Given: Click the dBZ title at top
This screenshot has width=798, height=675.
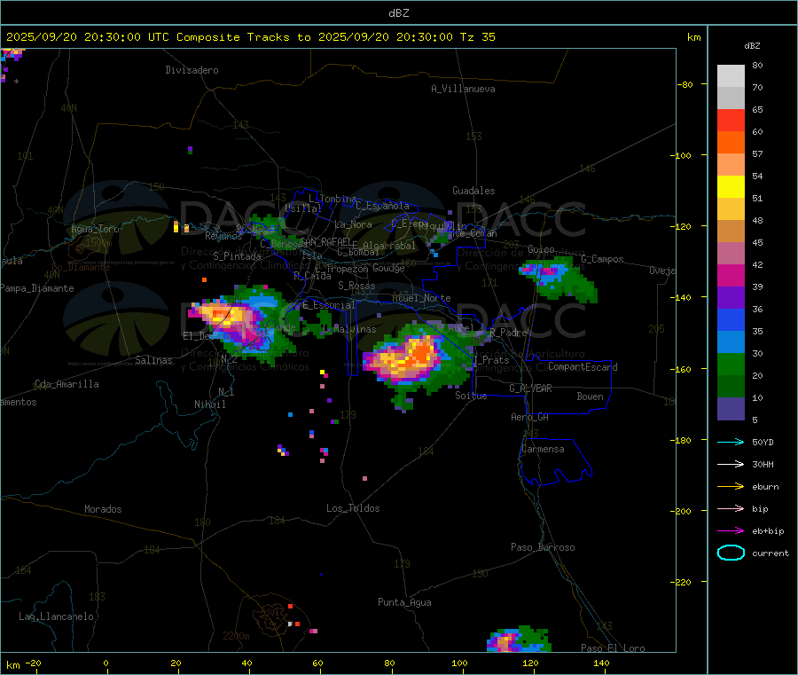Looking at the screenshot, I should pos(398,13).
